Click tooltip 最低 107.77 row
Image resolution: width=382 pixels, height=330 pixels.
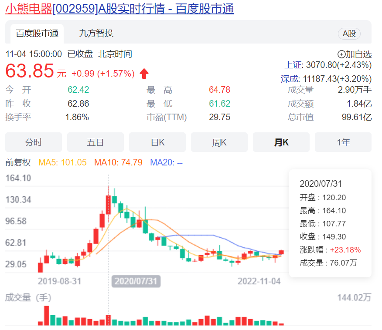pos(323,223)
